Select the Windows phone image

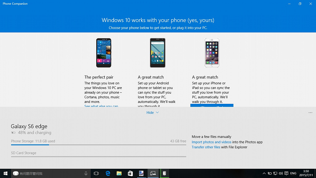coord(104,53)
